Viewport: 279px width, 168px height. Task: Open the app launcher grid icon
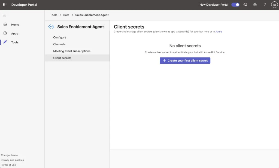click(5, 5)
